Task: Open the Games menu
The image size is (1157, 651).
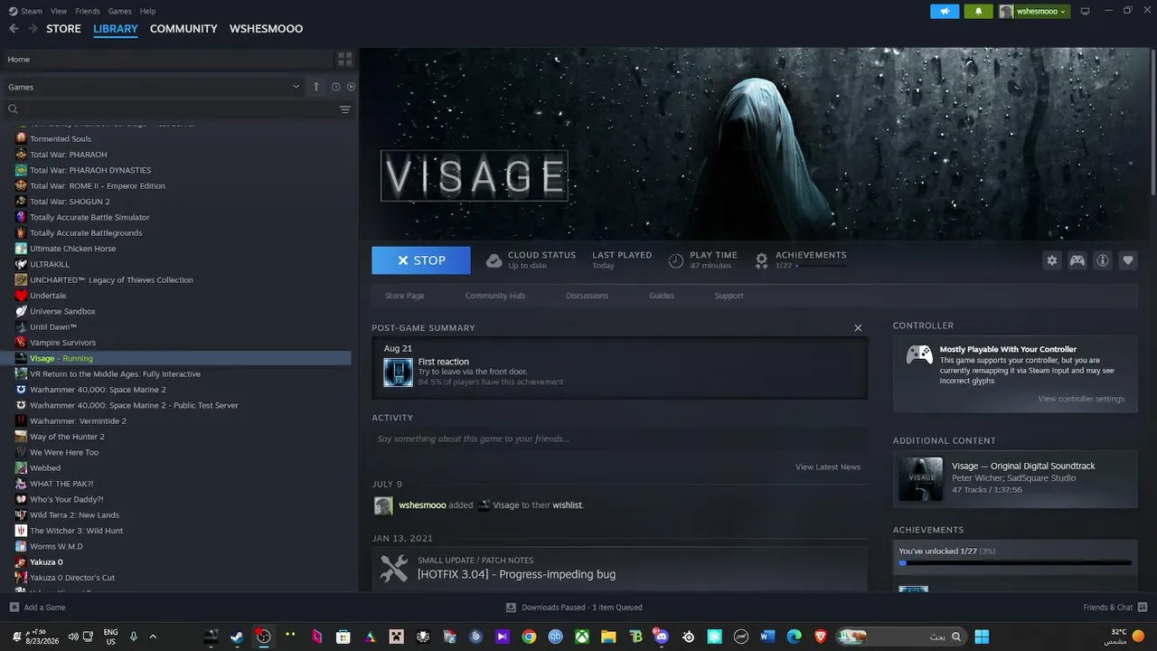Action: [119, 11]
